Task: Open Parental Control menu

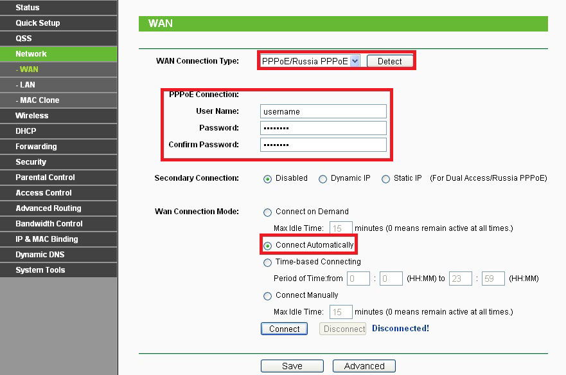Action: (x=58, y=178)
